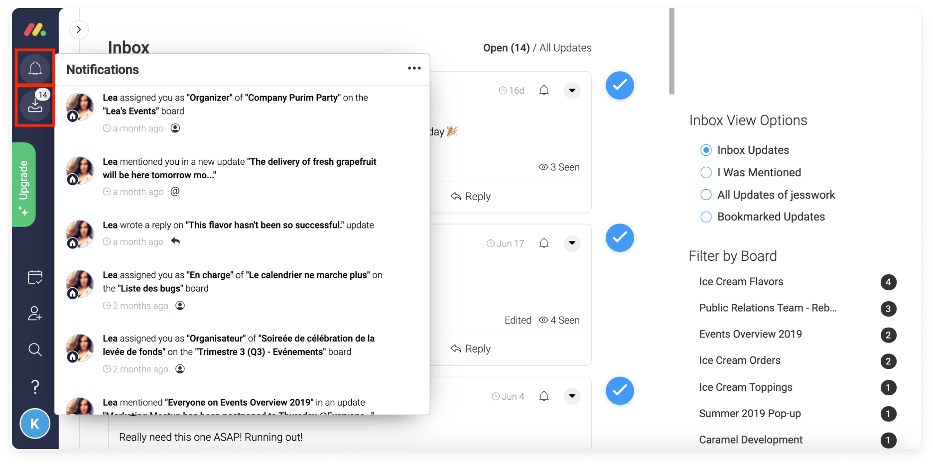
Task: Open 'Soireée de célébration' notification
Action: (242, 353)
